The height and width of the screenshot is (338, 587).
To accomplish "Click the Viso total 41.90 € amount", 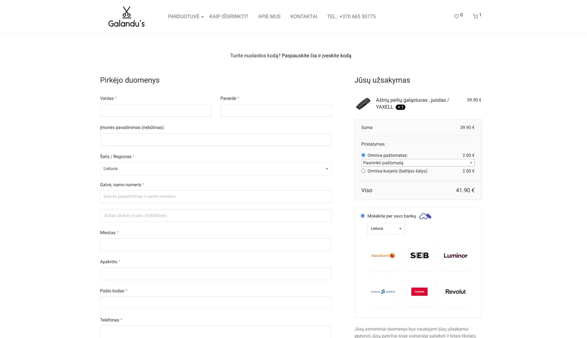I will pyautogui.click(x=465, y=190).
